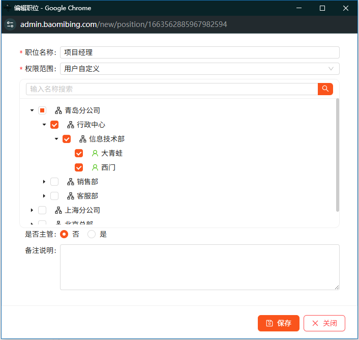The image size is (359, 340).
Task: Click the 大青蛙 user icon
Action: pyautogui.click(x=95, y=153)
